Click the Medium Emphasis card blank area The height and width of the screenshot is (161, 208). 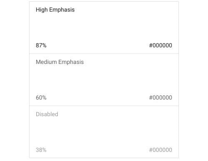(x=104, y=80)
